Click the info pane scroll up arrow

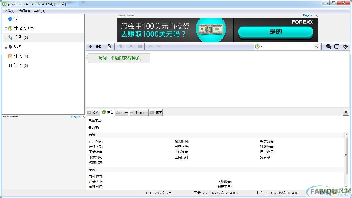pyautogui.click(x=346, y=135)
